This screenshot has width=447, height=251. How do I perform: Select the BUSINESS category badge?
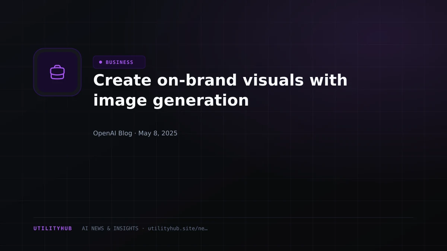click(119, 62)
